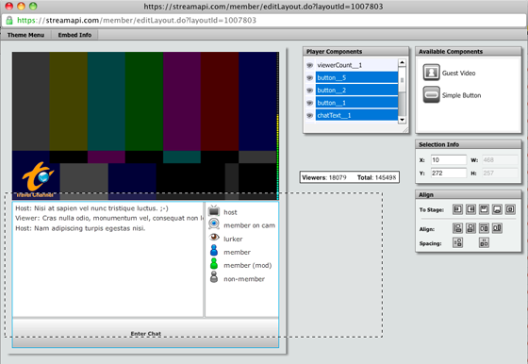Viewport: 528px width, 364px height.
Task: Click the Available Components panel header
Action: [x=469, y=51]
